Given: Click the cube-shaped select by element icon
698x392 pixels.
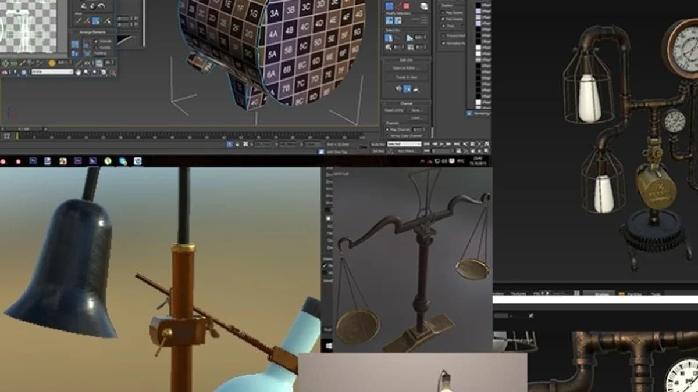Looking at the screenshot, I should coord(424,6).
